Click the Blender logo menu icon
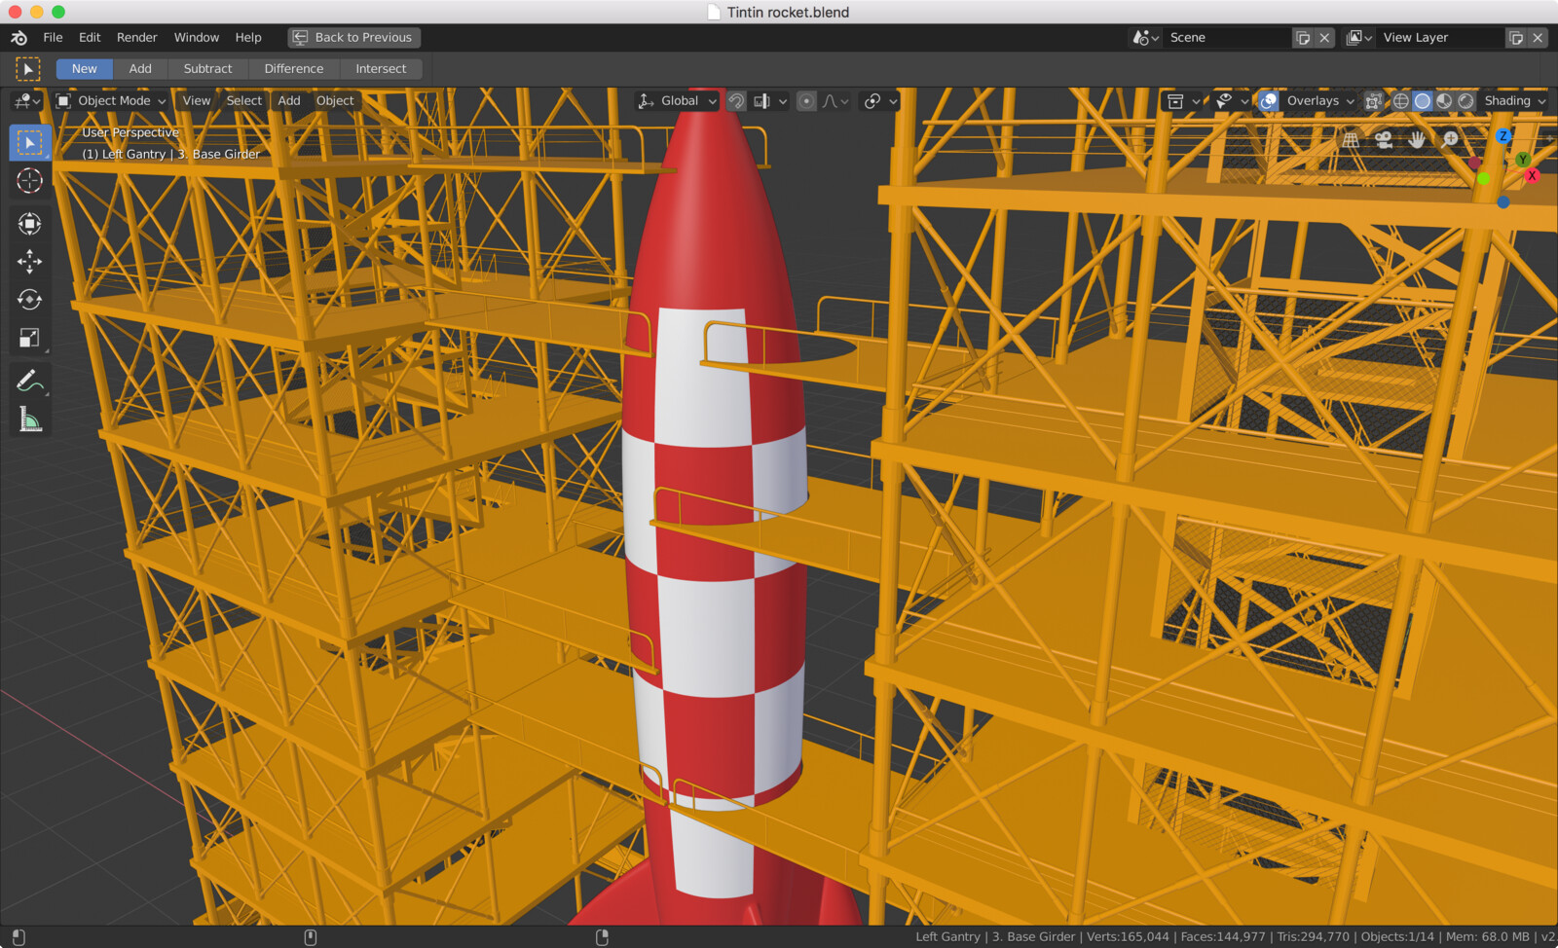 pyautogui.click(x=19, y=37)
